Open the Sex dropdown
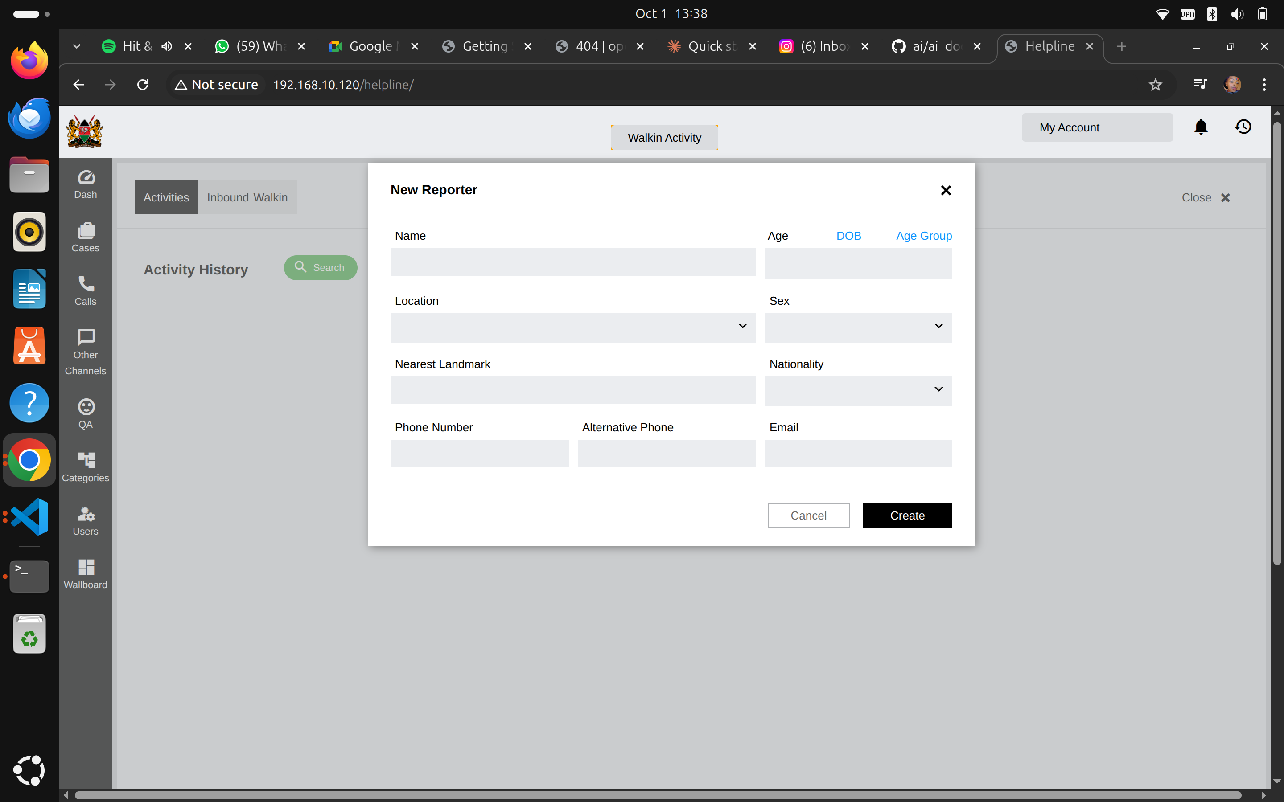 click(x=858, y=327)
